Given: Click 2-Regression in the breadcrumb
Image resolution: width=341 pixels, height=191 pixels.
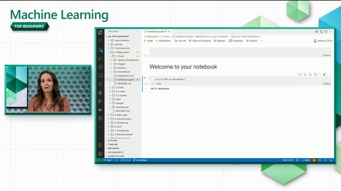Looking at the screenshot, I should click(151, 37).
